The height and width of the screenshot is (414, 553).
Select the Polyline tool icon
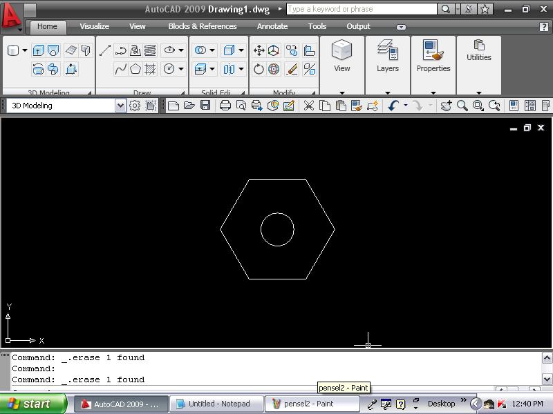tap(120, 50)
